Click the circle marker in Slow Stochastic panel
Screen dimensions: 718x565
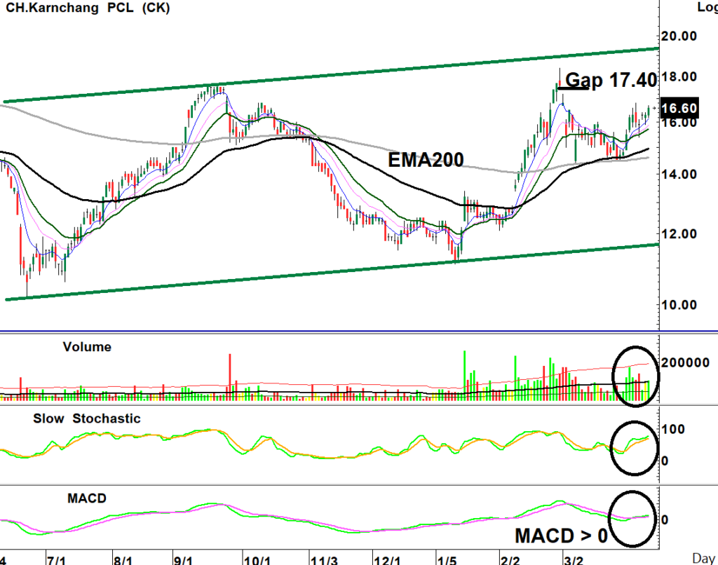635,447
